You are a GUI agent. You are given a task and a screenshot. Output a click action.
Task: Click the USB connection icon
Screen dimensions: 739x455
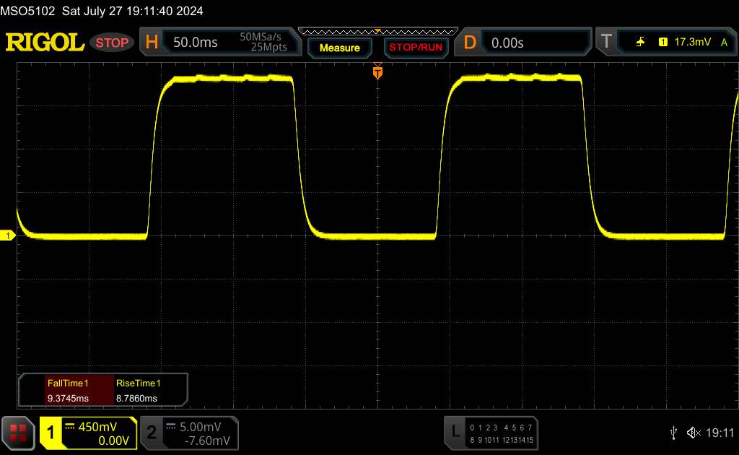674,433
